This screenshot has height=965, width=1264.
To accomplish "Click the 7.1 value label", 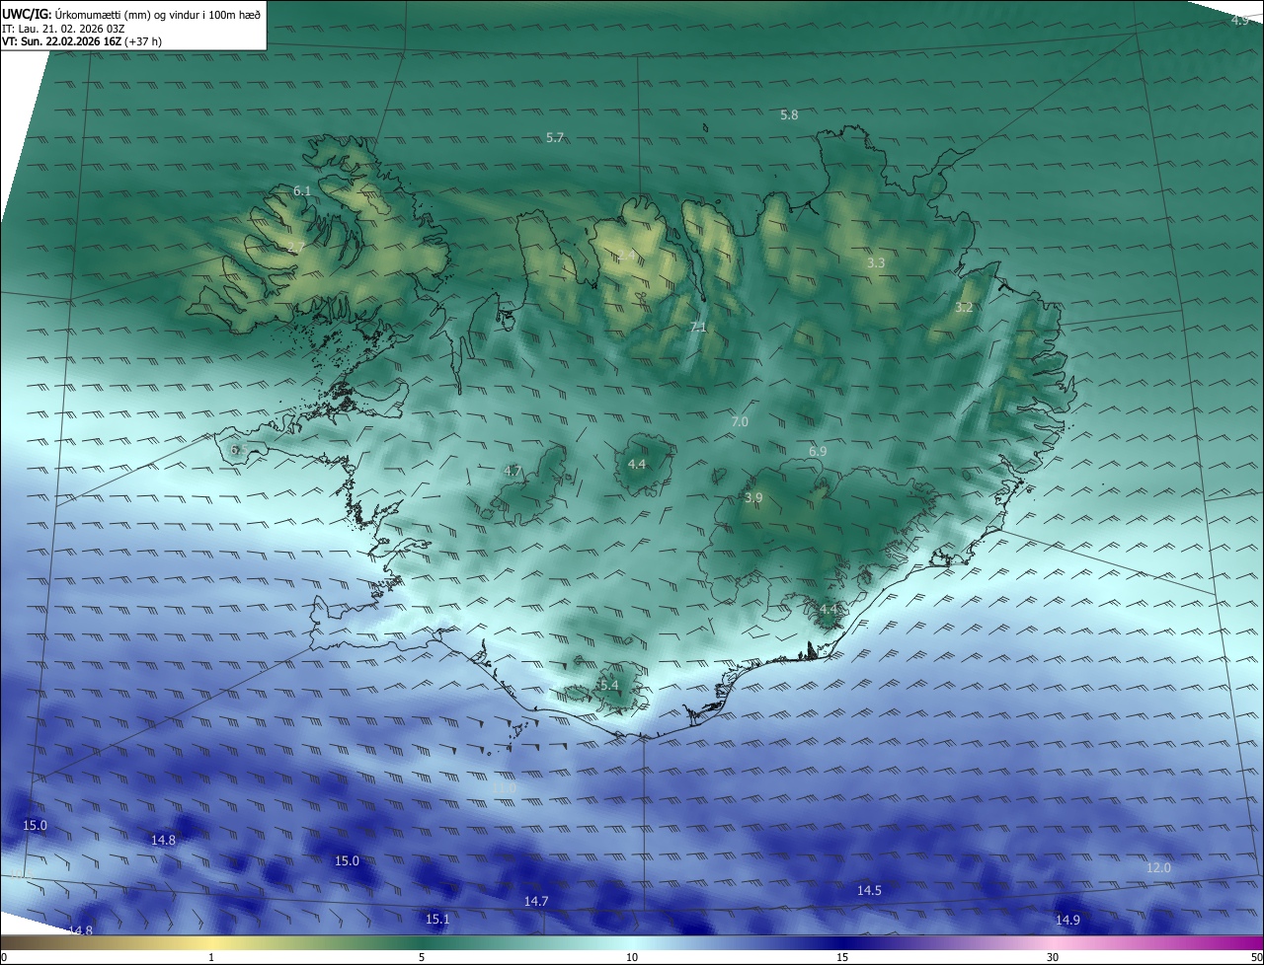I will [x=698, y=327].
